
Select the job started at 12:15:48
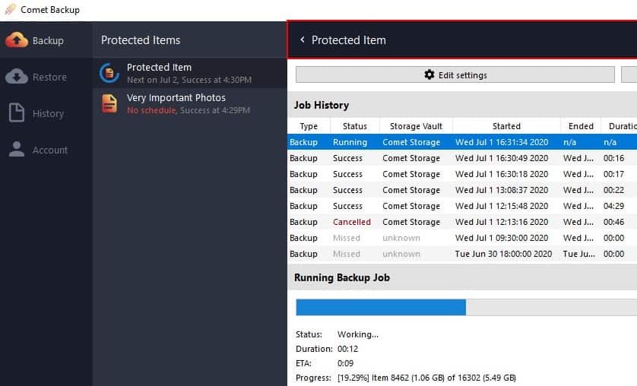tap(462, 206)
